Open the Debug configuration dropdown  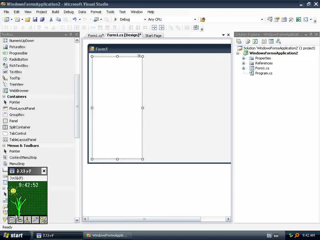click(x=145, y=20)
